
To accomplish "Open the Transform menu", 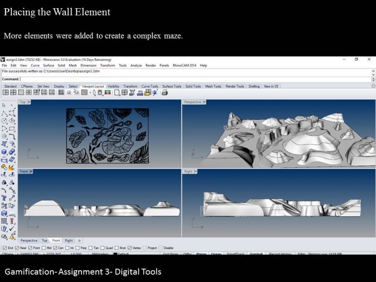I will pos(107,65).
